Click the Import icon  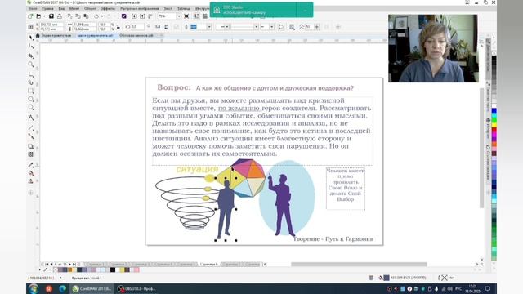coord(134,16)
